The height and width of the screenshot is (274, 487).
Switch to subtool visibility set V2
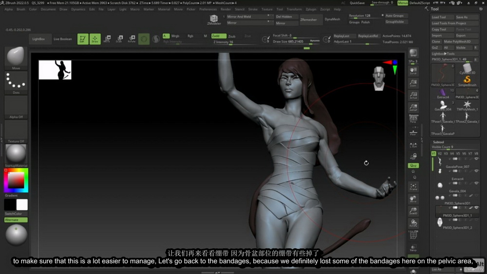[439, 154]
